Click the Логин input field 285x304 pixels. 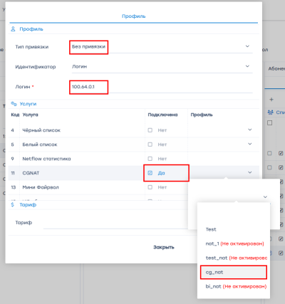click(162, 87)
